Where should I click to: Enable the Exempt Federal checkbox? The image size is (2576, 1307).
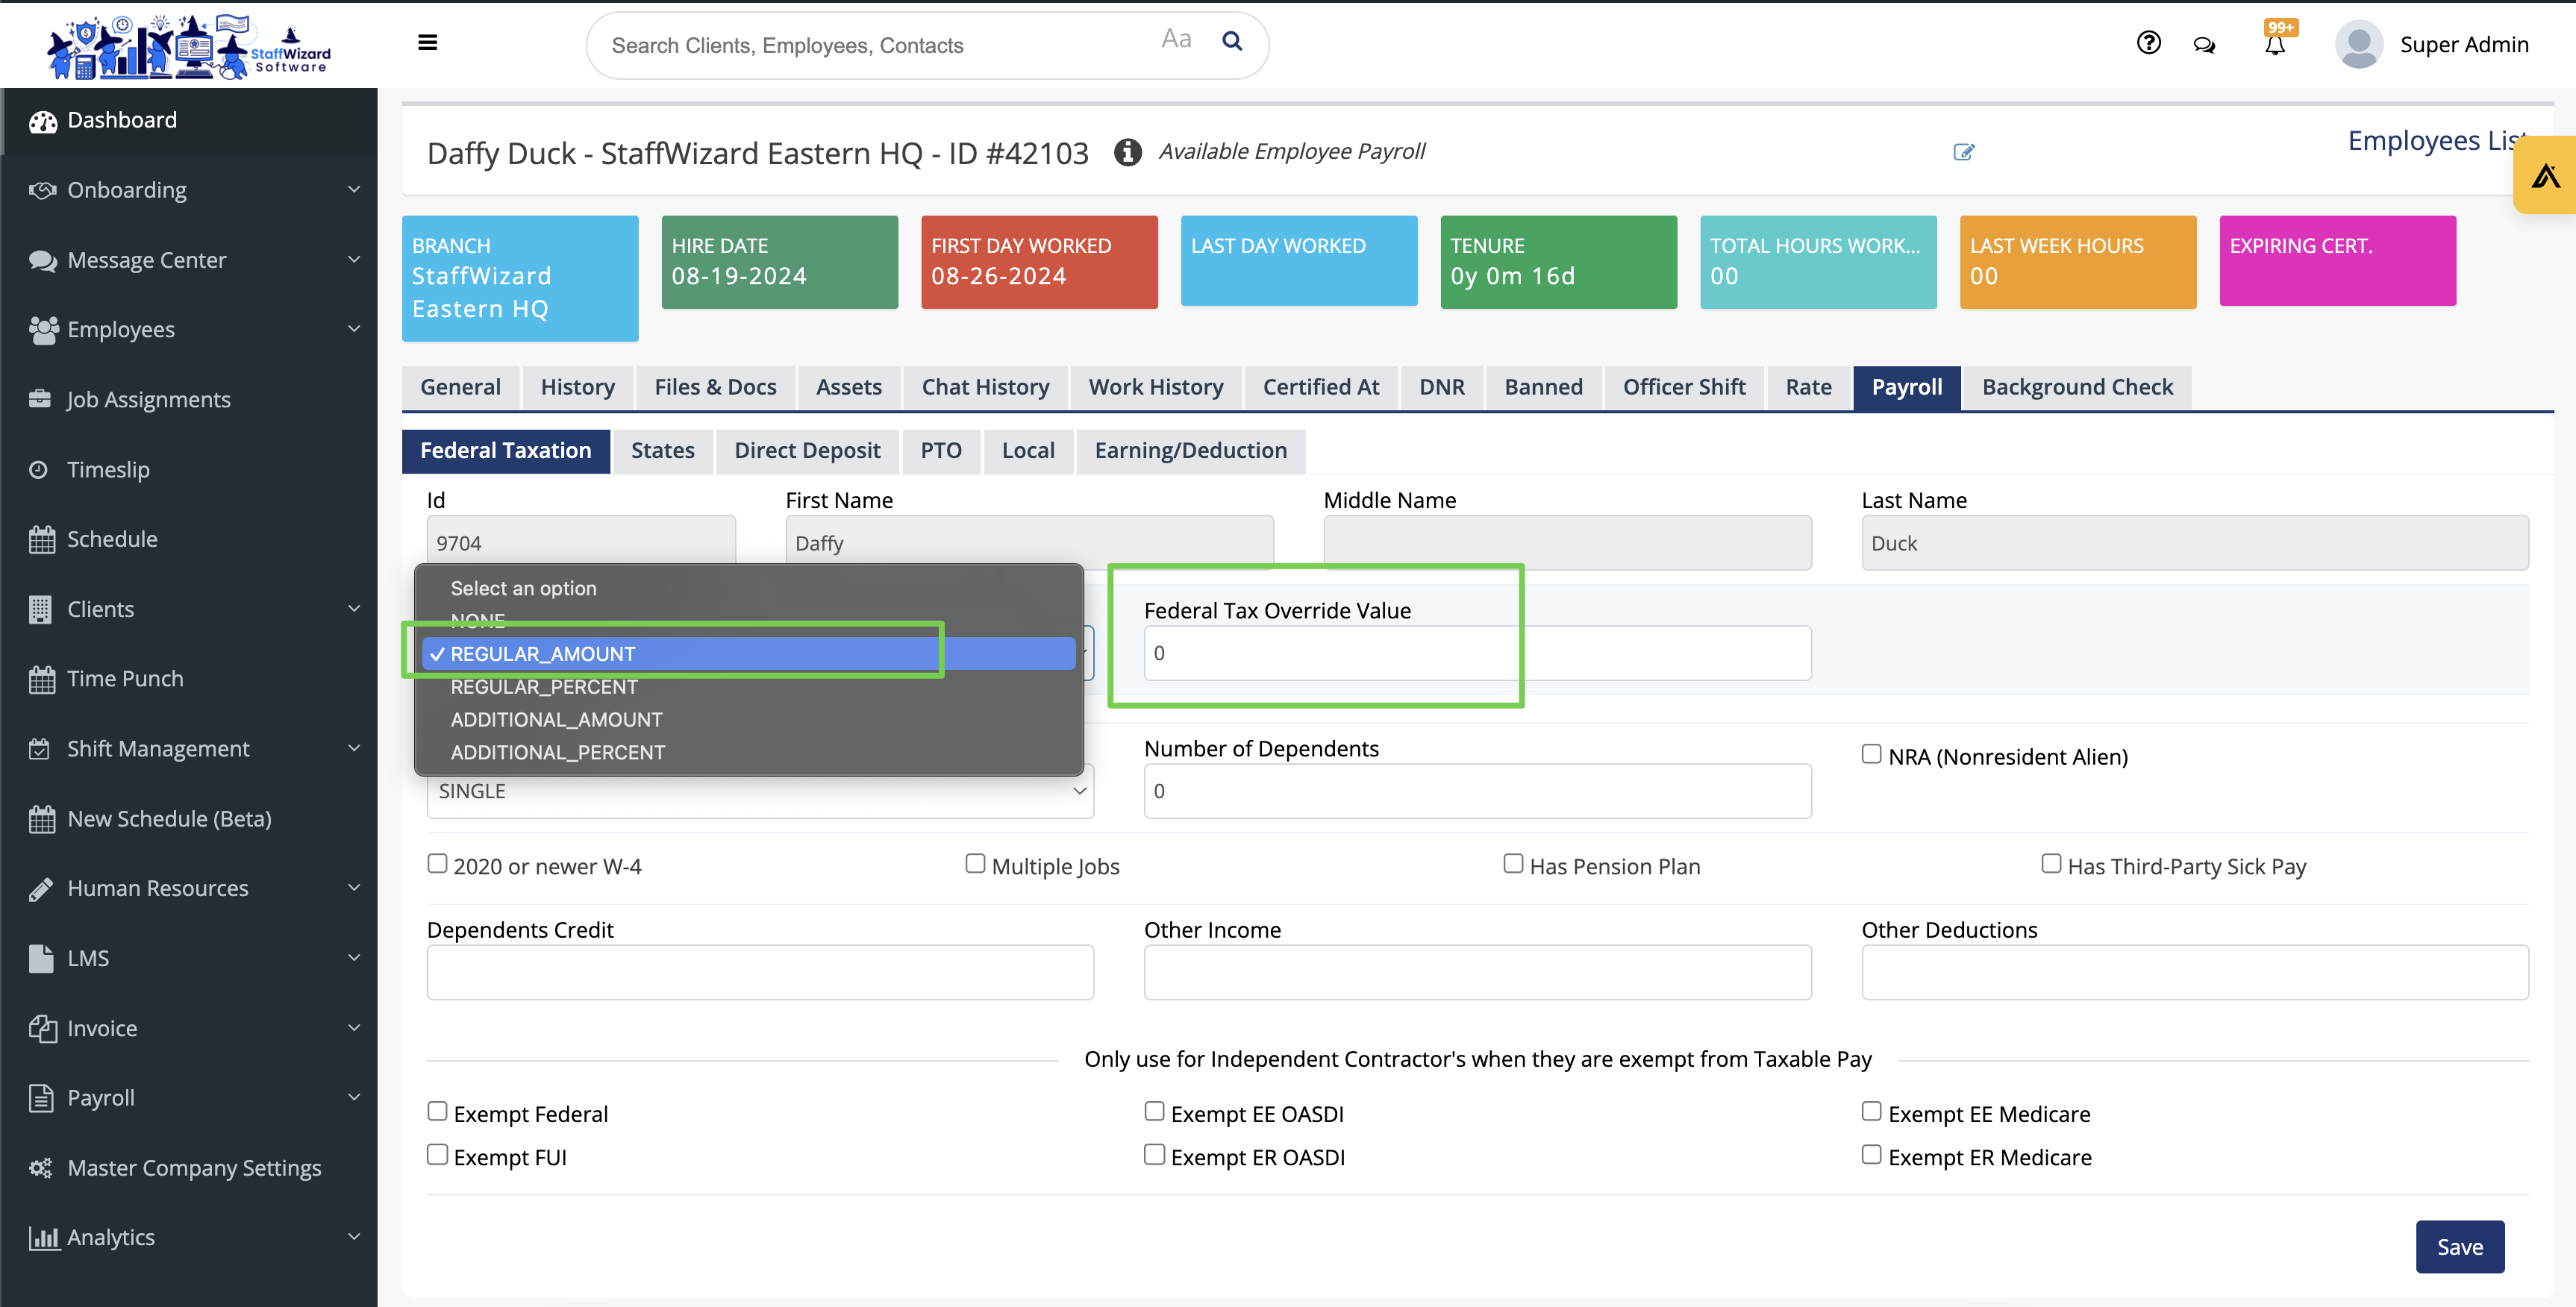click(437, 1112)
